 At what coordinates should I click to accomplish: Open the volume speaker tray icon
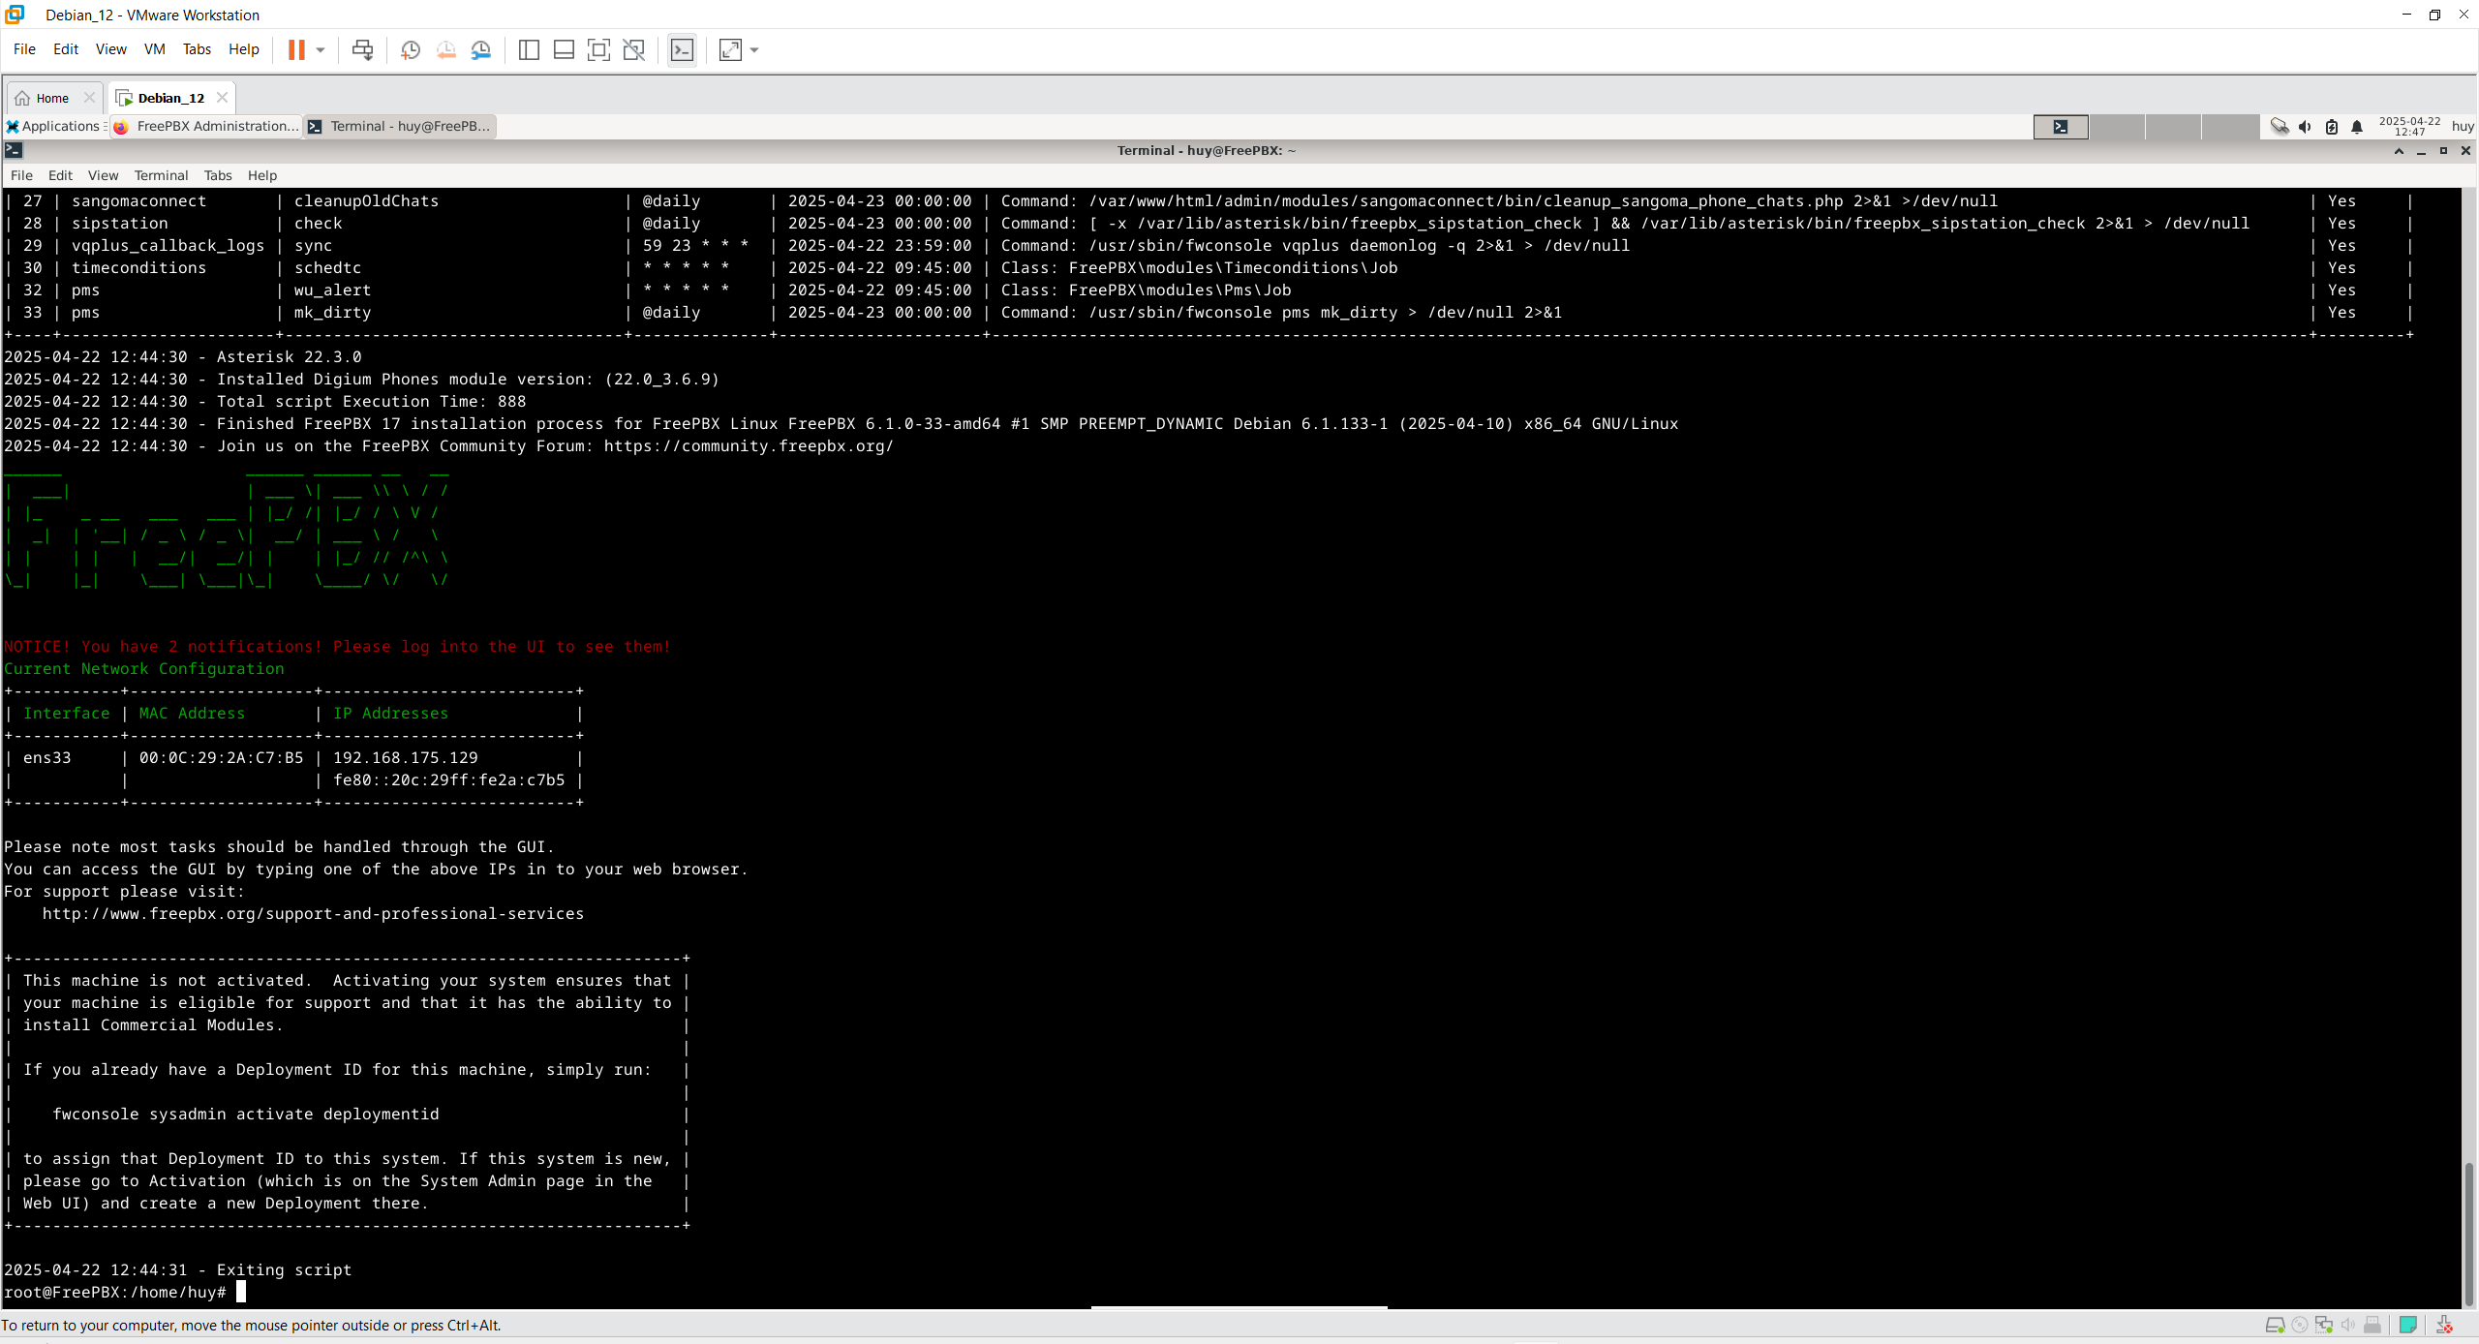coord(2306,127)
